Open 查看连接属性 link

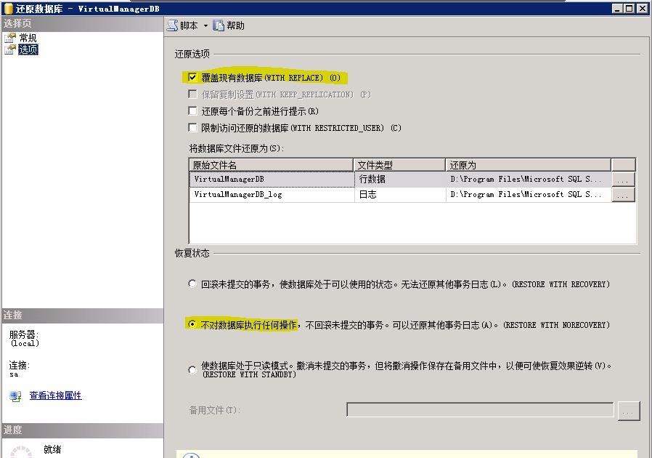(x=55, y=395)
